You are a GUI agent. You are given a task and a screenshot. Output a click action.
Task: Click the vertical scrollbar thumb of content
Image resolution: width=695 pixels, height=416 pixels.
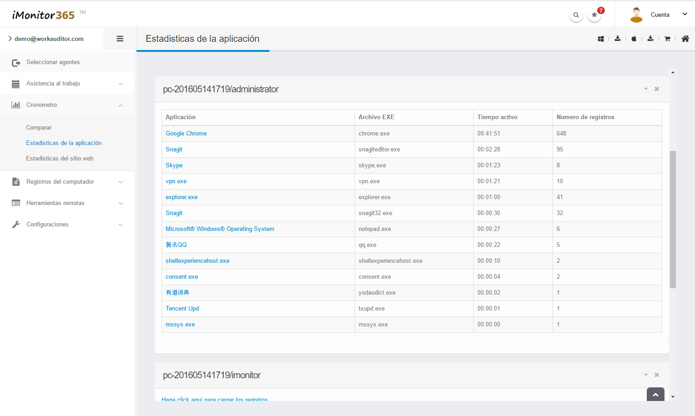tap(673, 219)
